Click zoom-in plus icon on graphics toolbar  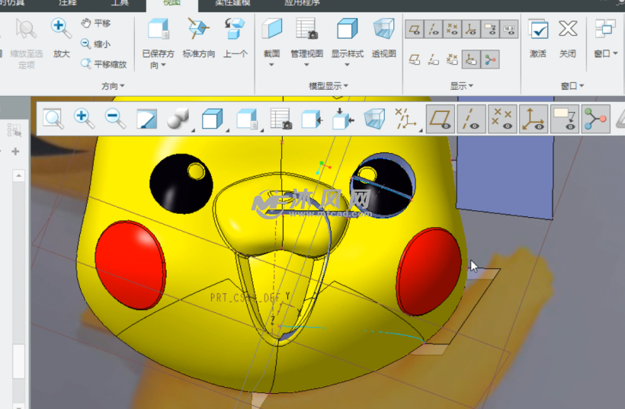84,119
